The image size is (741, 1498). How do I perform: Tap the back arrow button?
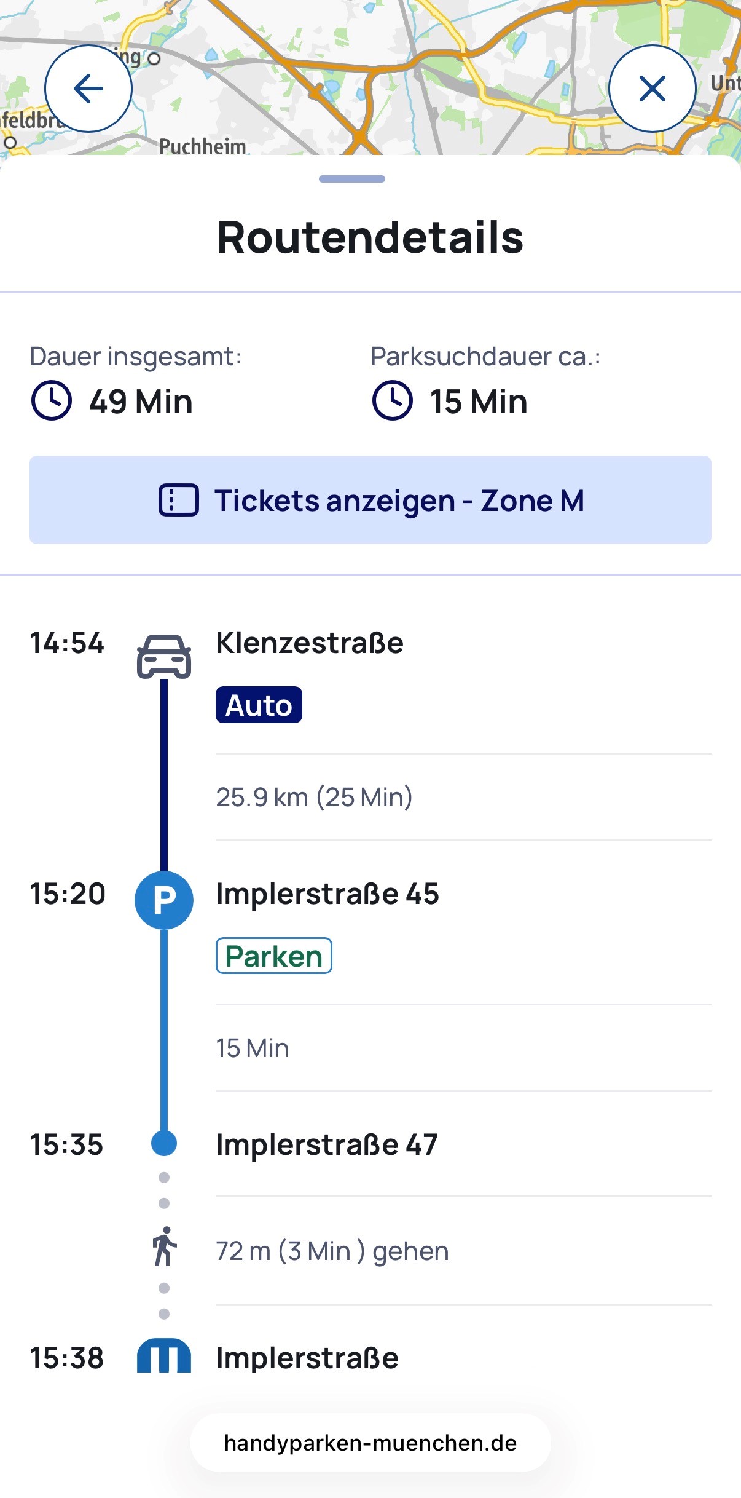pos(88,89)
